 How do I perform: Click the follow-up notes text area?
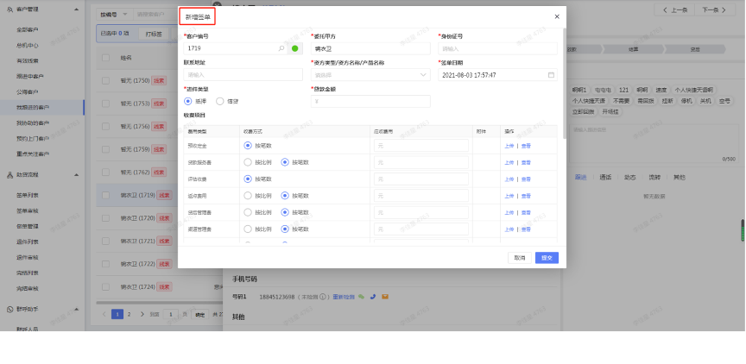(654, 143)
